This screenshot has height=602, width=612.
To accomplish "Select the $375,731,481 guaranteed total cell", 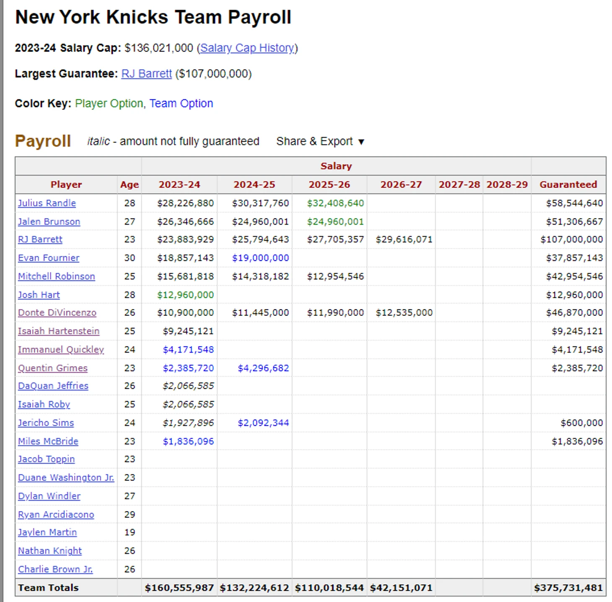I will pyautogui.click(x=568, y=588).
